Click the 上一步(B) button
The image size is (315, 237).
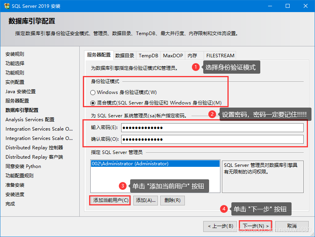[x=220, y=225]
